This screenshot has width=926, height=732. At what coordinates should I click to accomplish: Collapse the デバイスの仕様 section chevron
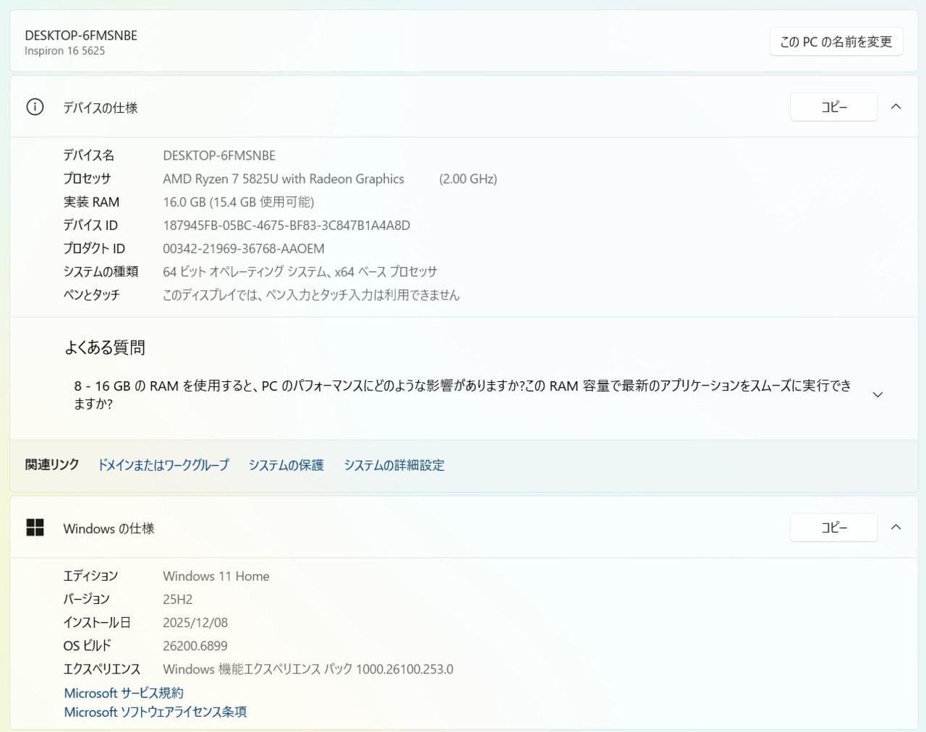tap(896, 107)
